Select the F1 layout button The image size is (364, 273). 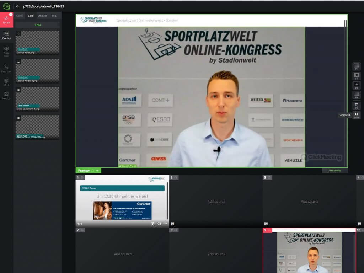[x=357, y=66]
